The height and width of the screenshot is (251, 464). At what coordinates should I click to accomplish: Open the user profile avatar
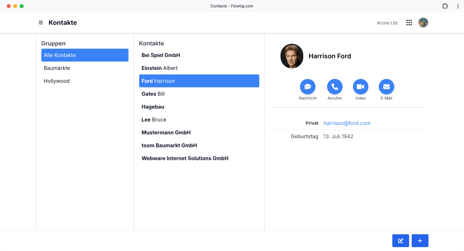click(423, 23)
